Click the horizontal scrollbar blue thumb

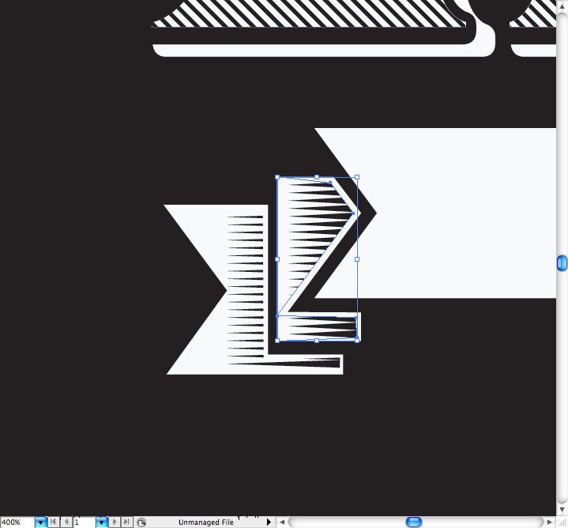coord(414,522)
